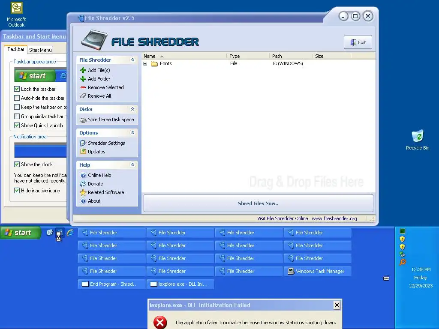The image size is (439, 329).
Task: Click the Add Folder green plus icon
Action: (83, 79)
